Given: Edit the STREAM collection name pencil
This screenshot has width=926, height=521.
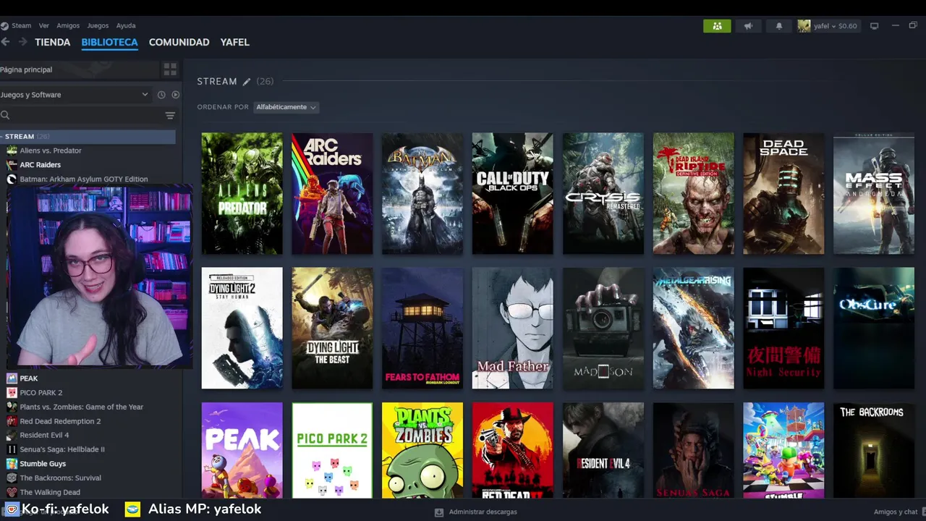Looking at the screenshot, I should pyautogui.click(x=246, y=82).
